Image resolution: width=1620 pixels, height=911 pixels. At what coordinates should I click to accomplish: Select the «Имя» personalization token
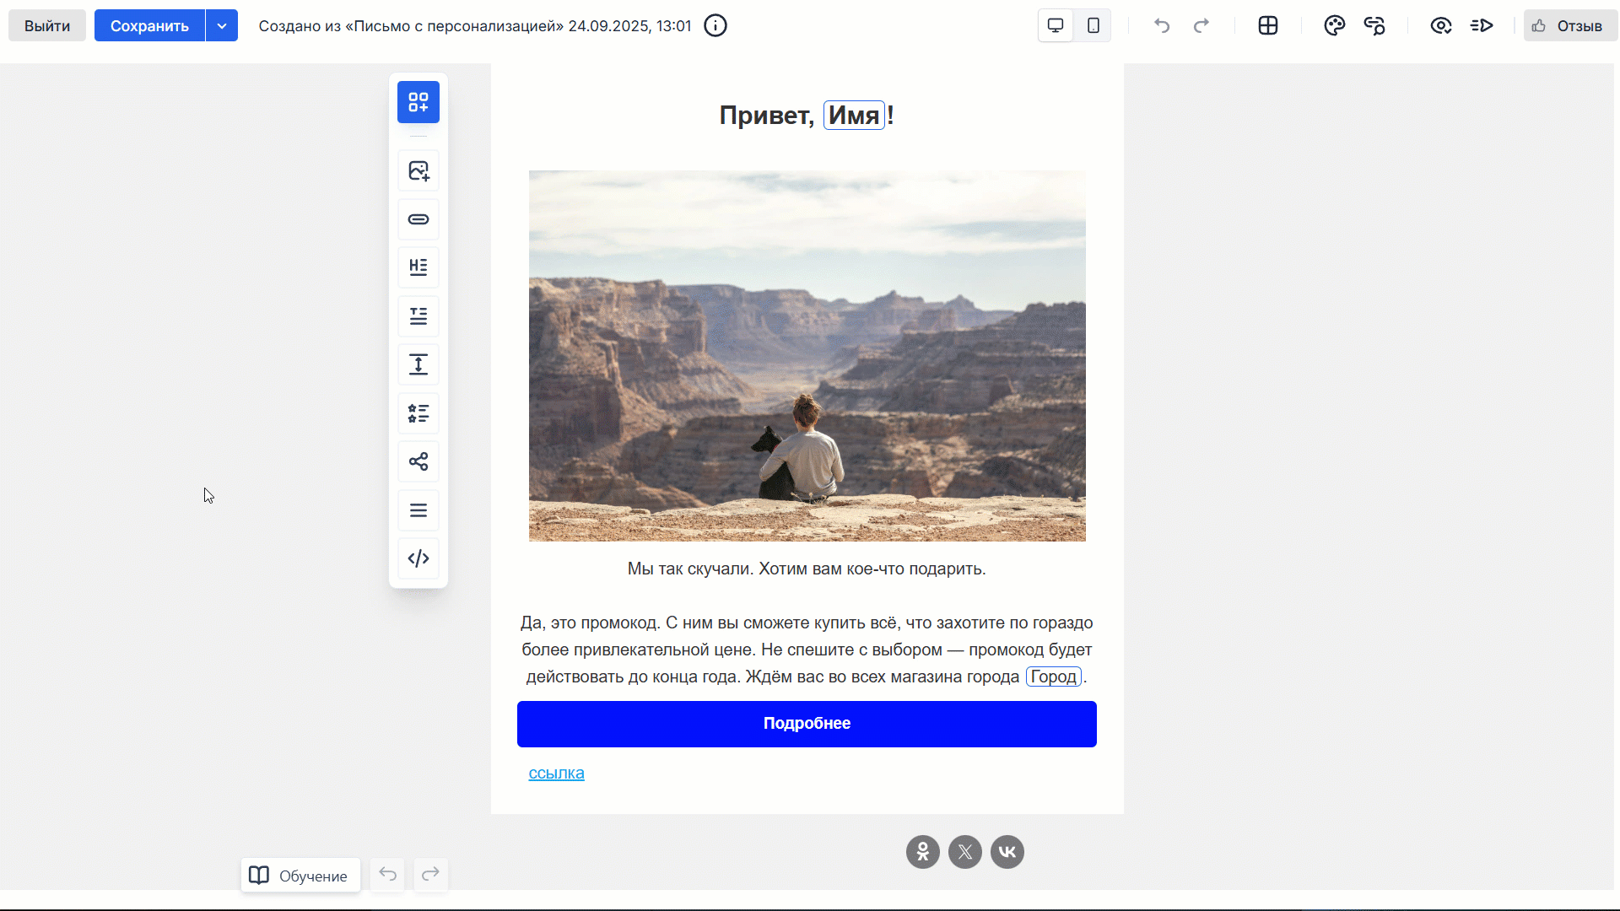click(x=854, y=115)
